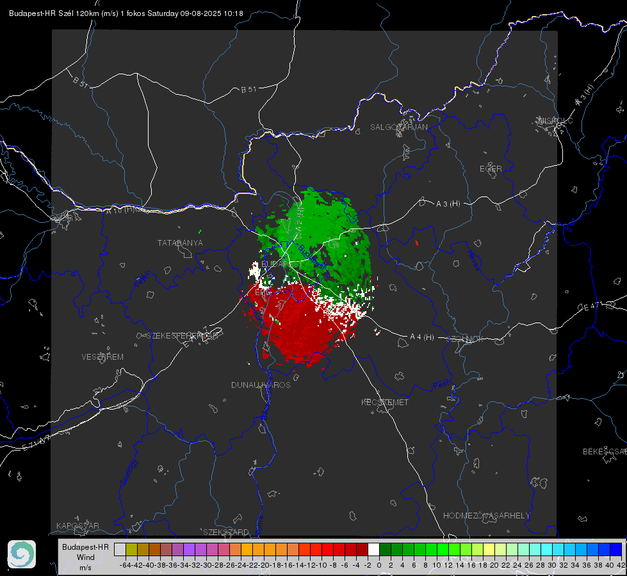
Task: Choose the cyan swatch between 28 and 30
Action: coord(546,549)
